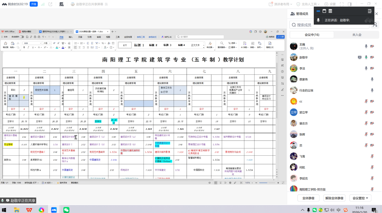This screenshot has width=382, height=213.
Task: Select the 会议中(16) tab
Action: tap(312, 35)
